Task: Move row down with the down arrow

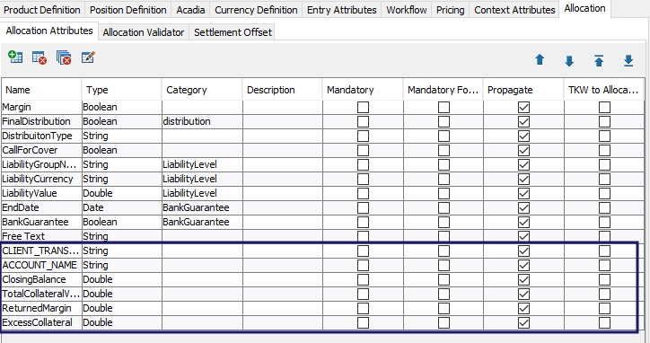Action: click(569, 61)
